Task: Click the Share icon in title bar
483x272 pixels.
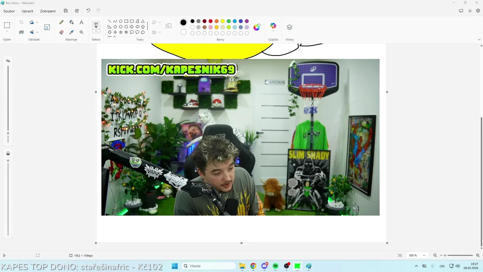Action: tap(77, 11)
